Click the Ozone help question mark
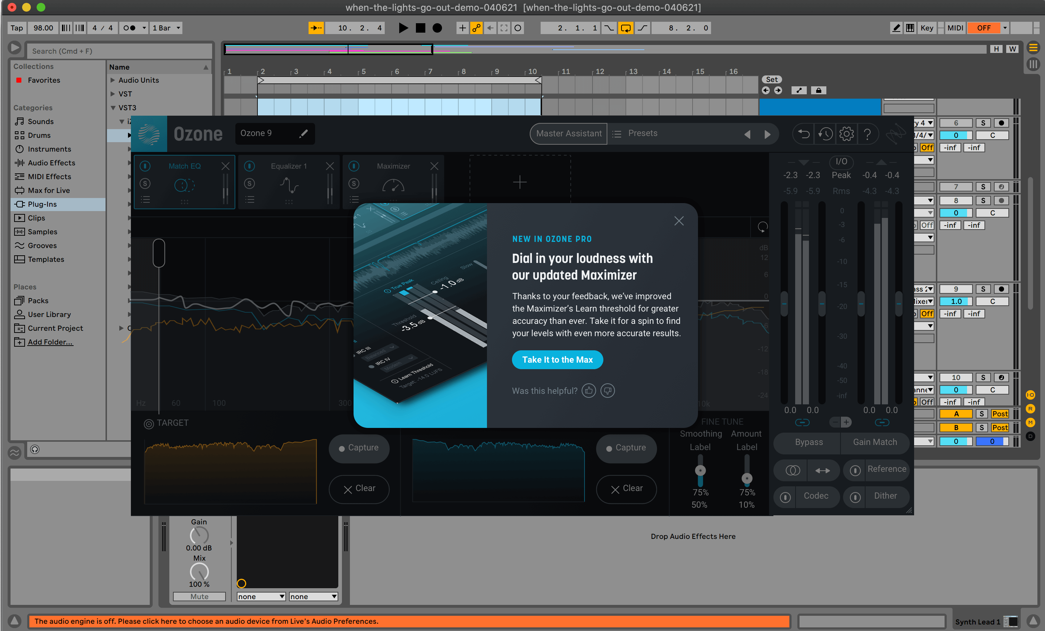1045x631 pixels. click(x=867, y=134)
